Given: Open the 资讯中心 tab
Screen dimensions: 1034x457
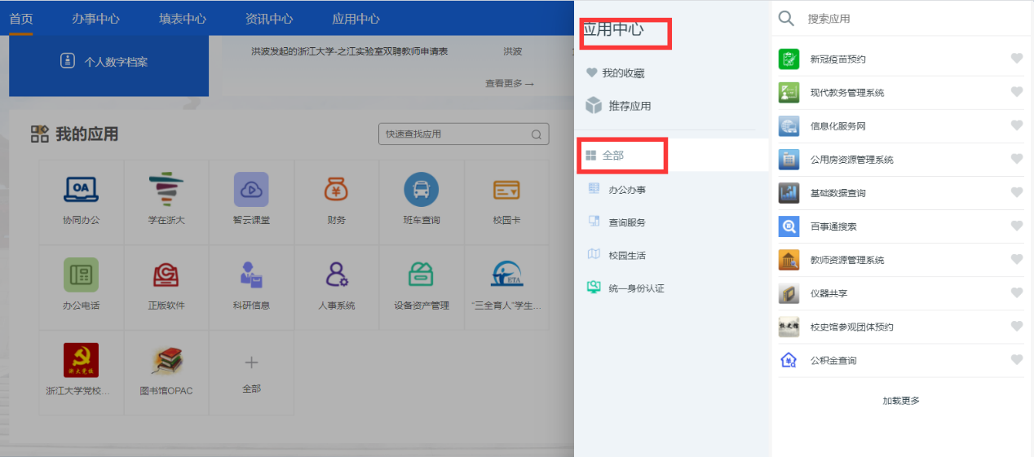Looking at the screenshot, I should [269, 18].
